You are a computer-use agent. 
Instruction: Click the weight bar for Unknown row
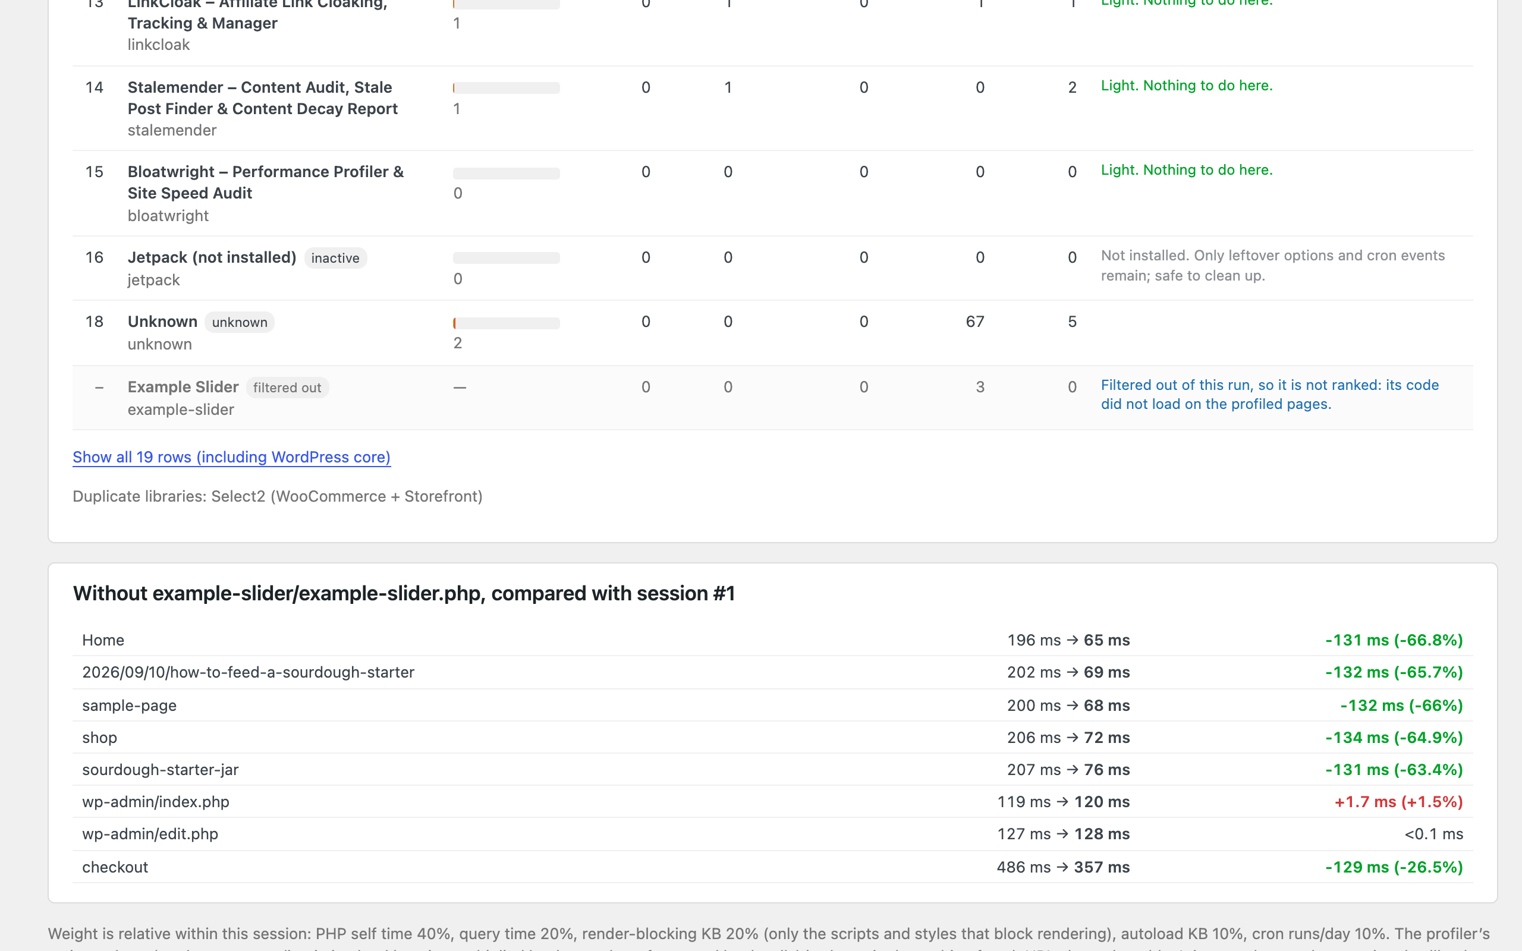[507, 323]
